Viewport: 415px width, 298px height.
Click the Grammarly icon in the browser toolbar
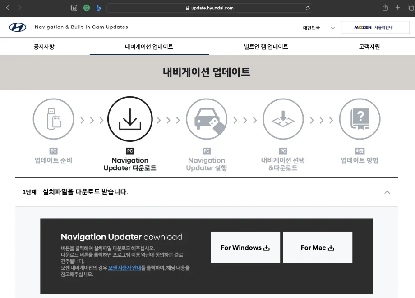click(86, 7)
